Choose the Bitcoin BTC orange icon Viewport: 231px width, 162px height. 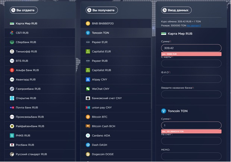(x=88, y=117)
